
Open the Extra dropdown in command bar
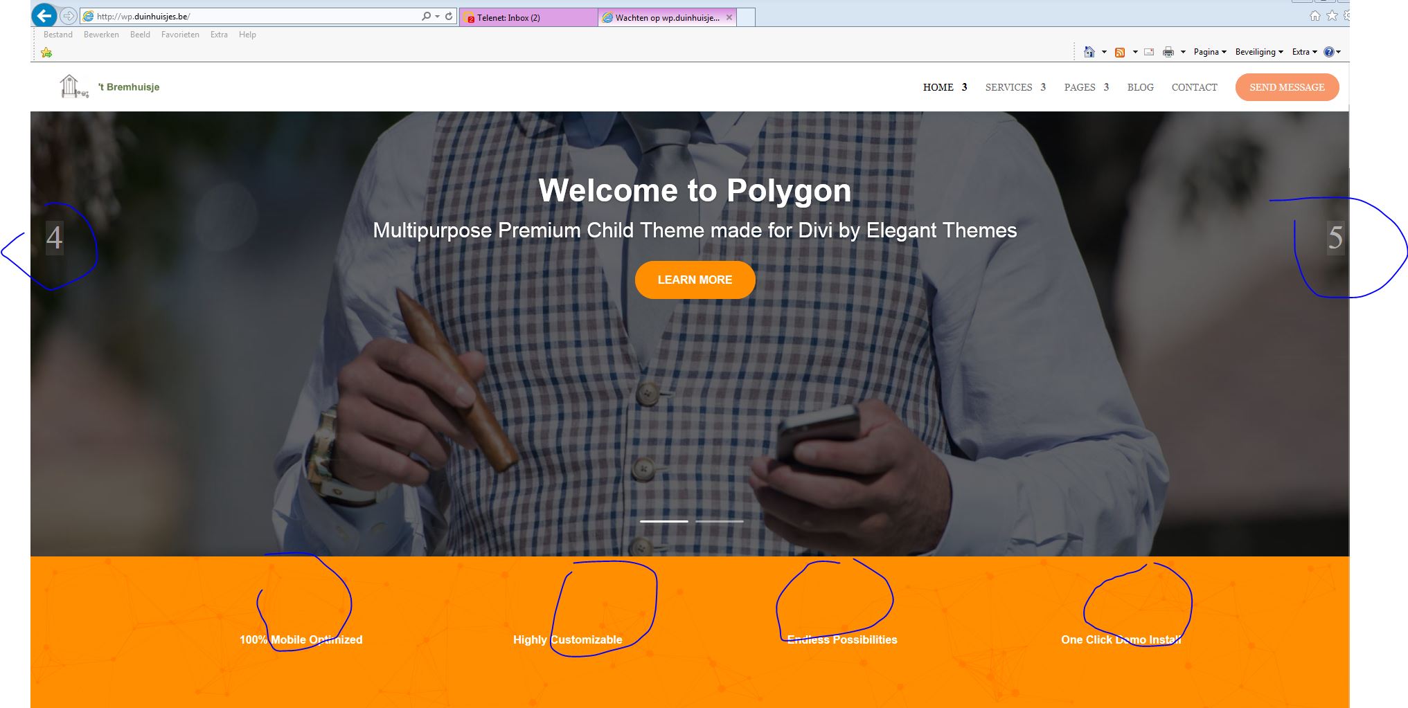1304,52
